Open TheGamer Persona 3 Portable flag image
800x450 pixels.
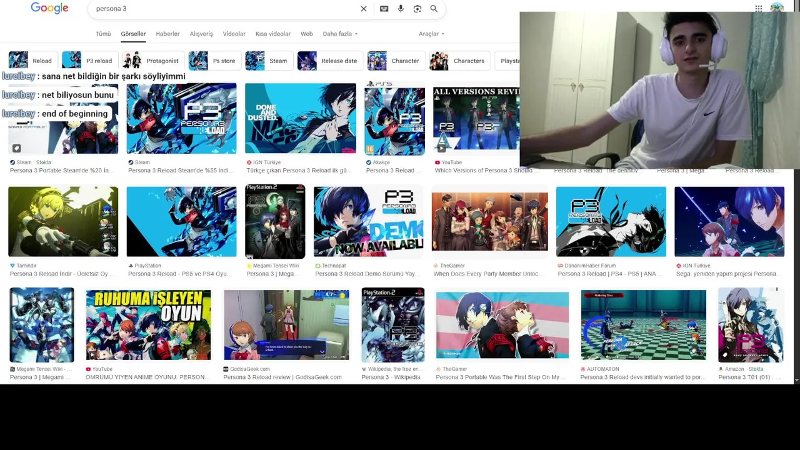point(502,325)
